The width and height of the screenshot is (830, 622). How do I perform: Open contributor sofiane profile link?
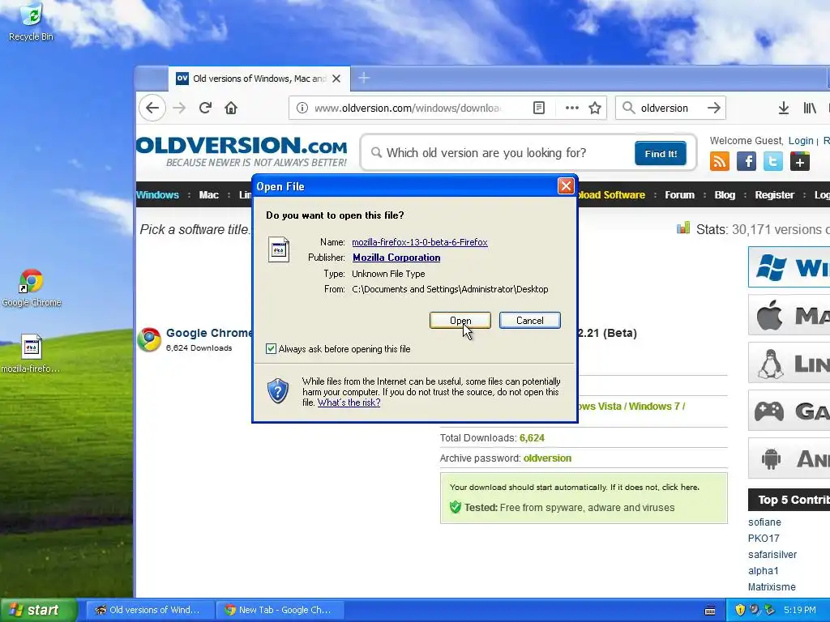(764, 522)
